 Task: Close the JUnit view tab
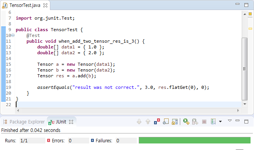click(x=71, y=122)
